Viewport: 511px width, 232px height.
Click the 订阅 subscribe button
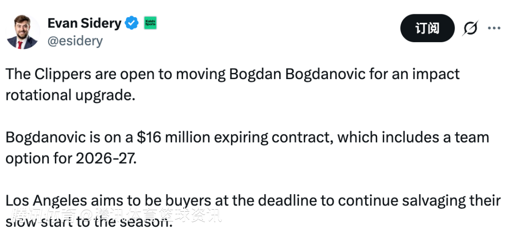[427, 28]
